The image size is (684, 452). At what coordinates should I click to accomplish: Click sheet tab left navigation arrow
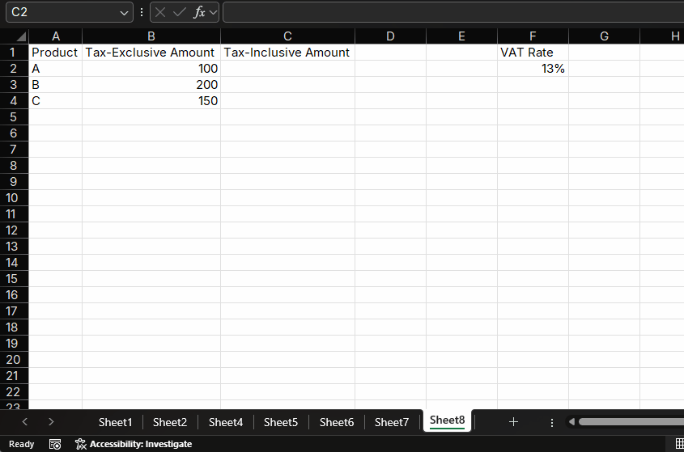(x=25, y=422)
